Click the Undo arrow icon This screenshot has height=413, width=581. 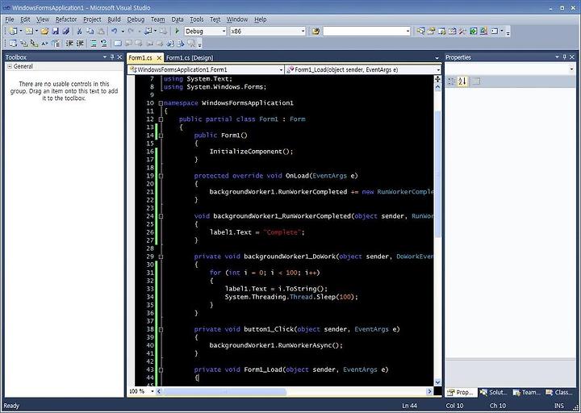point(115,31)
